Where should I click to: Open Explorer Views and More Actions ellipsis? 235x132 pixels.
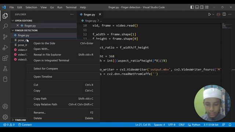coord(72,14)
